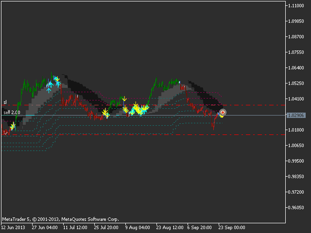Click price scale value 0.99500
Viewport: 311px width, 233px height.
click(x=296, y=161)
